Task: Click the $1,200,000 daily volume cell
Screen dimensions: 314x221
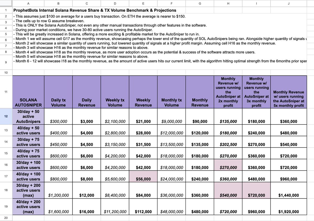Action: [x=58, y=190]
